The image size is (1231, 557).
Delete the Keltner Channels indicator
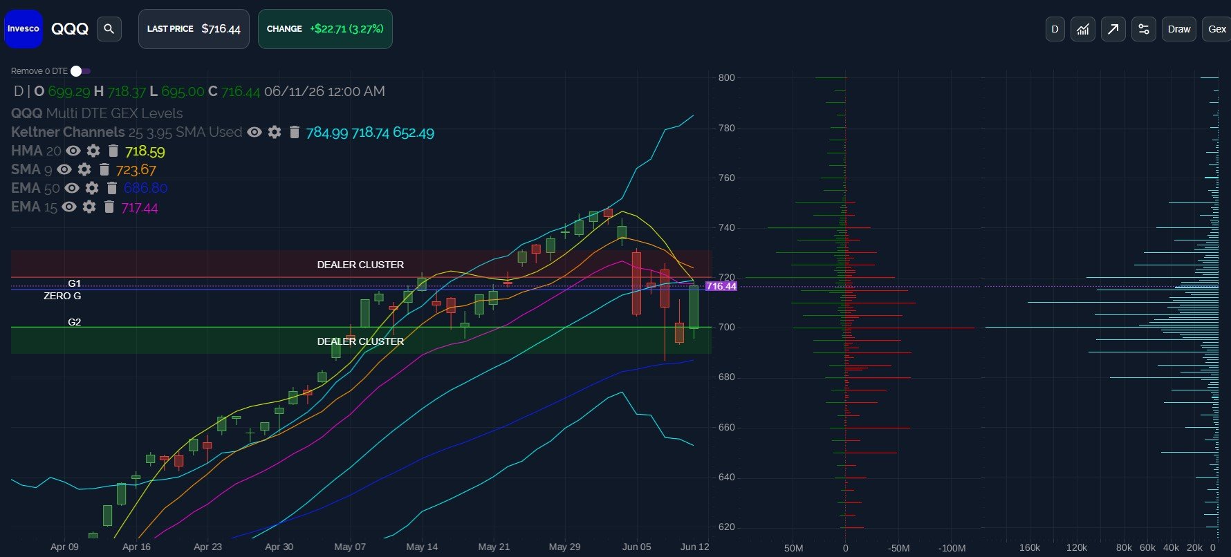coord(295,132)
